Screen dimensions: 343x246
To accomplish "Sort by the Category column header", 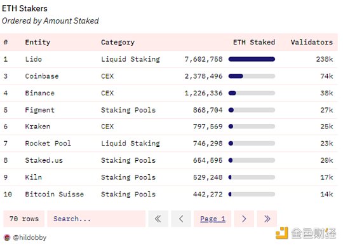I will pyautogui.click(x=118, y=42).
